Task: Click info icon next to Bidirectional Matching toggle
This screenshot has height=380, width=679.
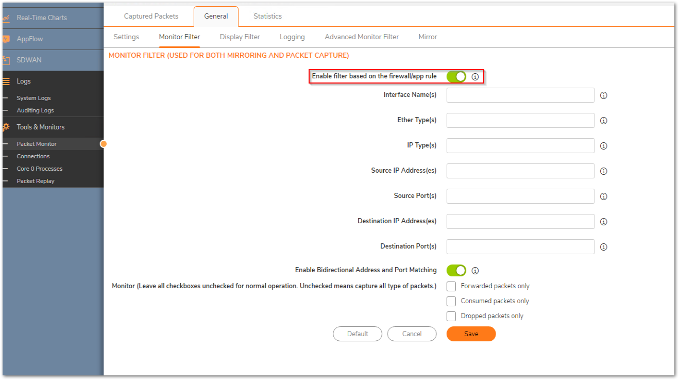Action: click(475, 271)
